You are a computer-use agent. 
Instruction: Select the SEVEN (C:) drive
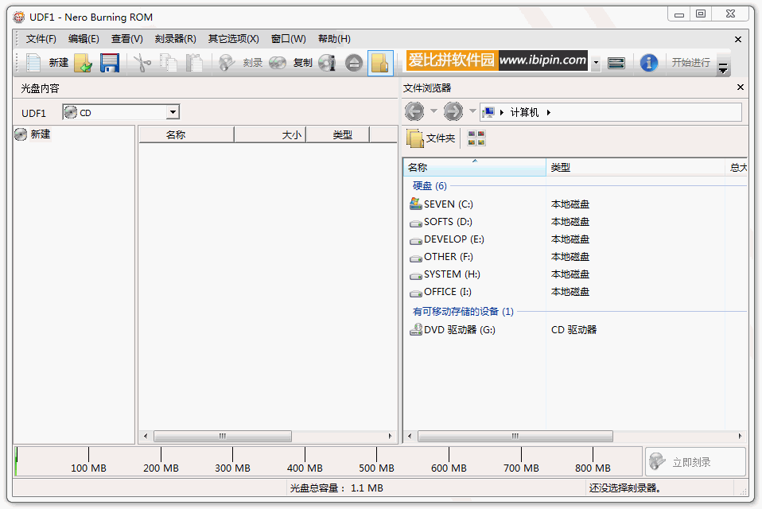[x=448, y=204]
